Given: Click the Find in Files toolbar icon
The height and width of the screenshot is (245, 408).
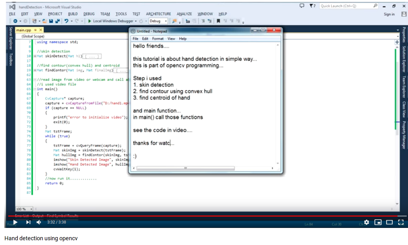Looking at the screenshot, I should [174, 21].
